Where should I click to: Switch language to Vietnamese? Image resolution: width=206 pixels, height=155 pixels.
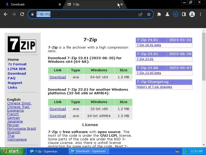(17, 139)
